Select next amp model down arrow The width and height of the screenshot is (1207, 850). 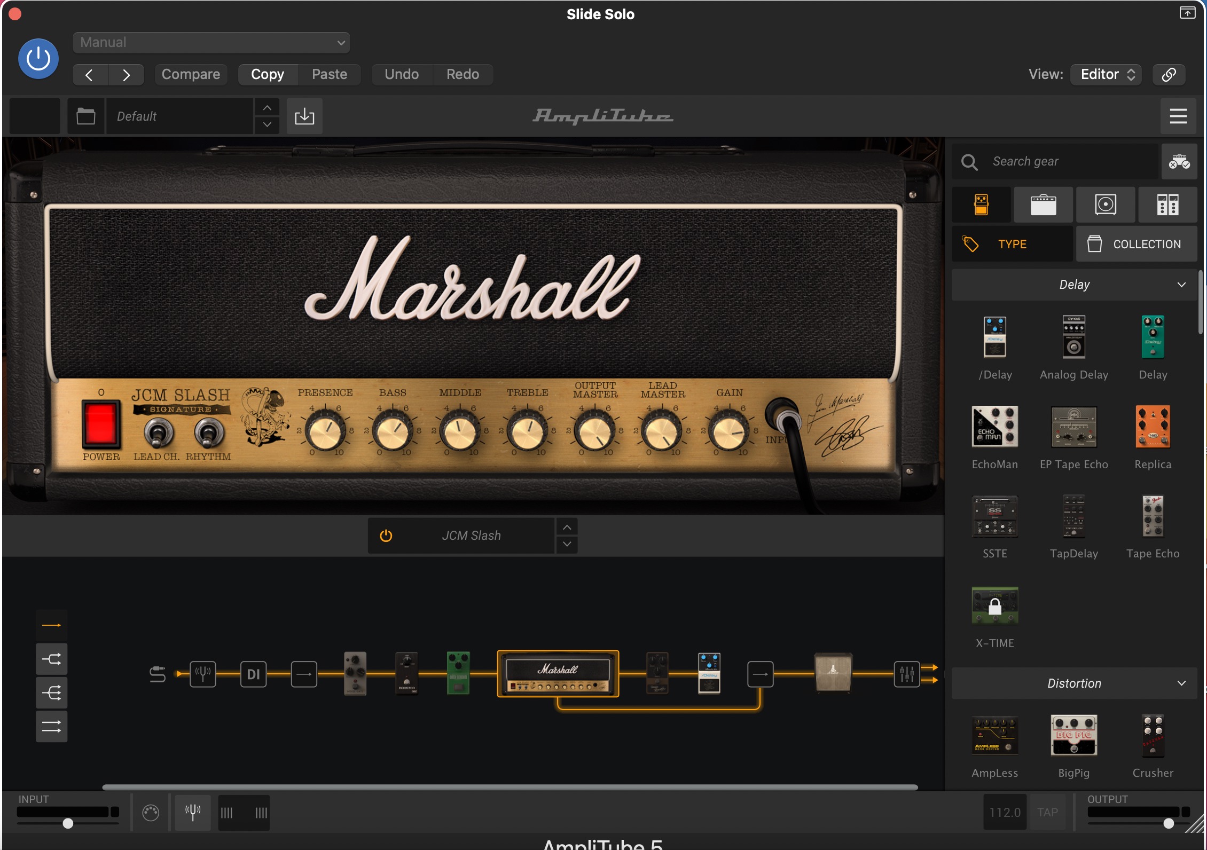tap(567, 545)
